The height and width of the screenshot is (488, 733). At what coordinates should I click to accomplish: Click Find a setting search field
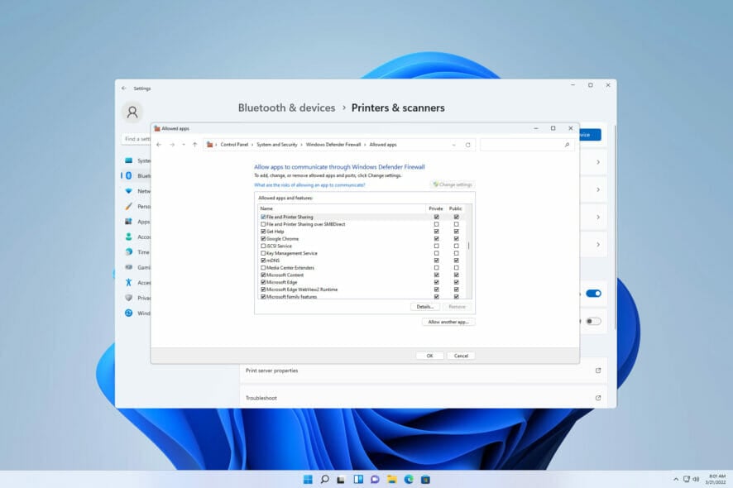pos(136,139)
